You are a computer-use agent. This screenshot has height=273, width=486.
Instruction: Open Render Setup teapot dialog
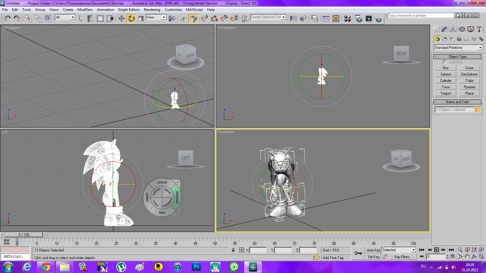point(359,19)
